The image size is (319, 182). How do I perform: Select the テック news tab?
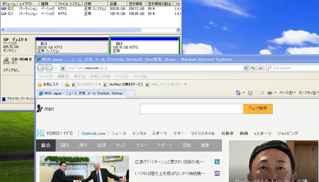click(121, 145)
